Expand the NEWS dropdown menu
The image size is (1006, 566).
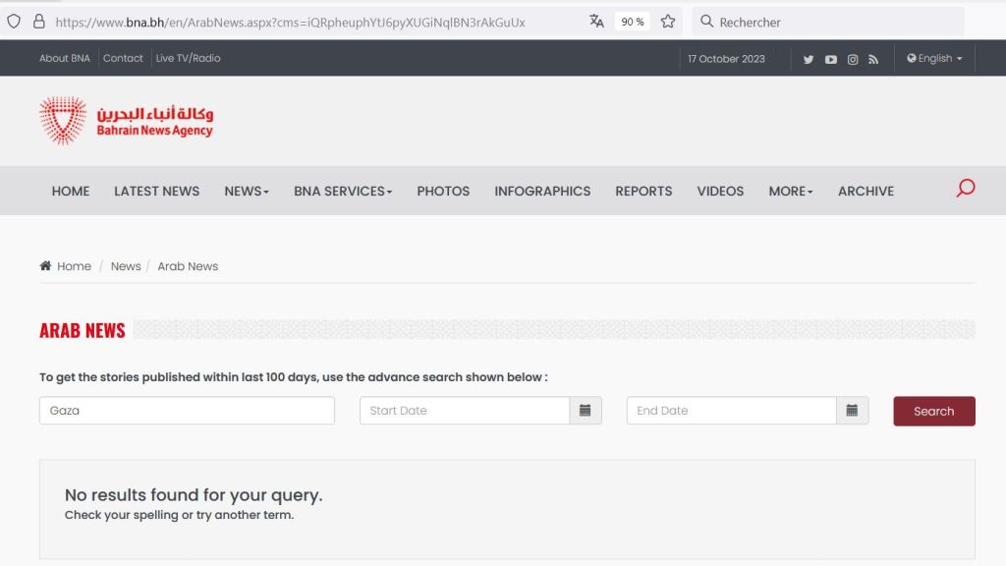(247, 192)
